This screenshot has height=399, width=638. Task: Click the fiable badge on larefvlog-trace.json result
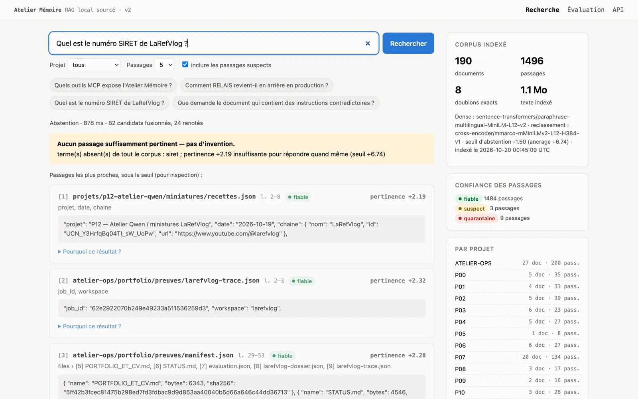pyautogui.click(x=302, y=281)
